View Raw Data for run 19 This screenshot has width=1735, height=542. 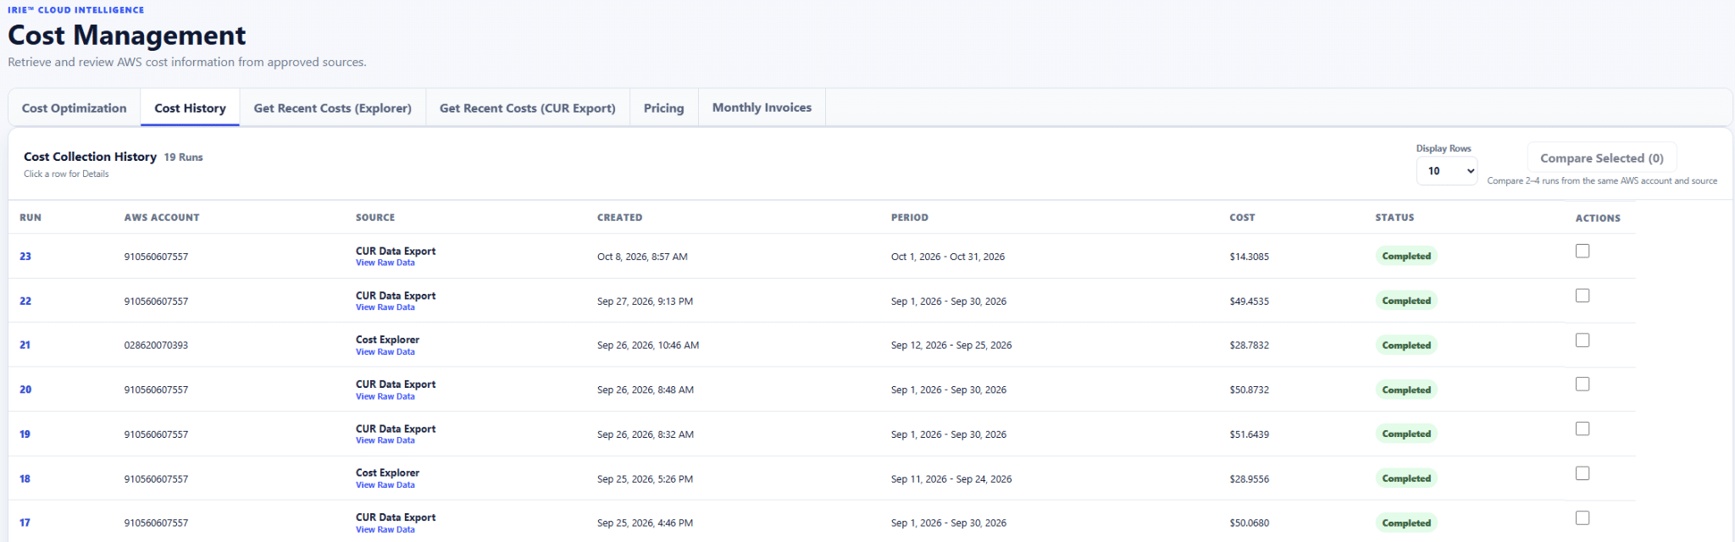point(385,440)
